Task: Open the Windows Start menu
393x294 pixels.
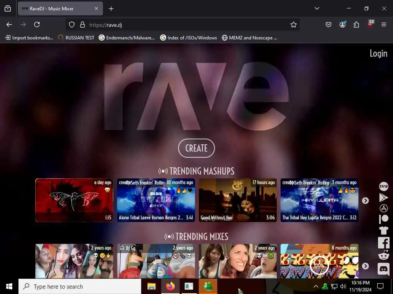Action: 9,286
